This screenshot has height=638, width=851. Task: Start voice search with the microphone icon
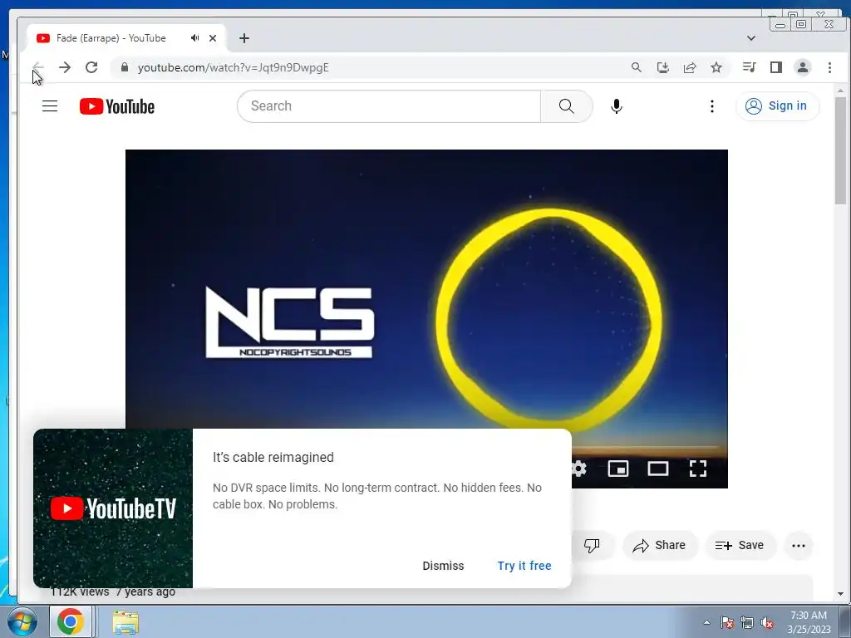[x=616, y=106]
